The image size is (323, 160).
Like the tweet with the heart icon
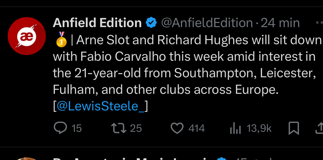tap(177, 128)
